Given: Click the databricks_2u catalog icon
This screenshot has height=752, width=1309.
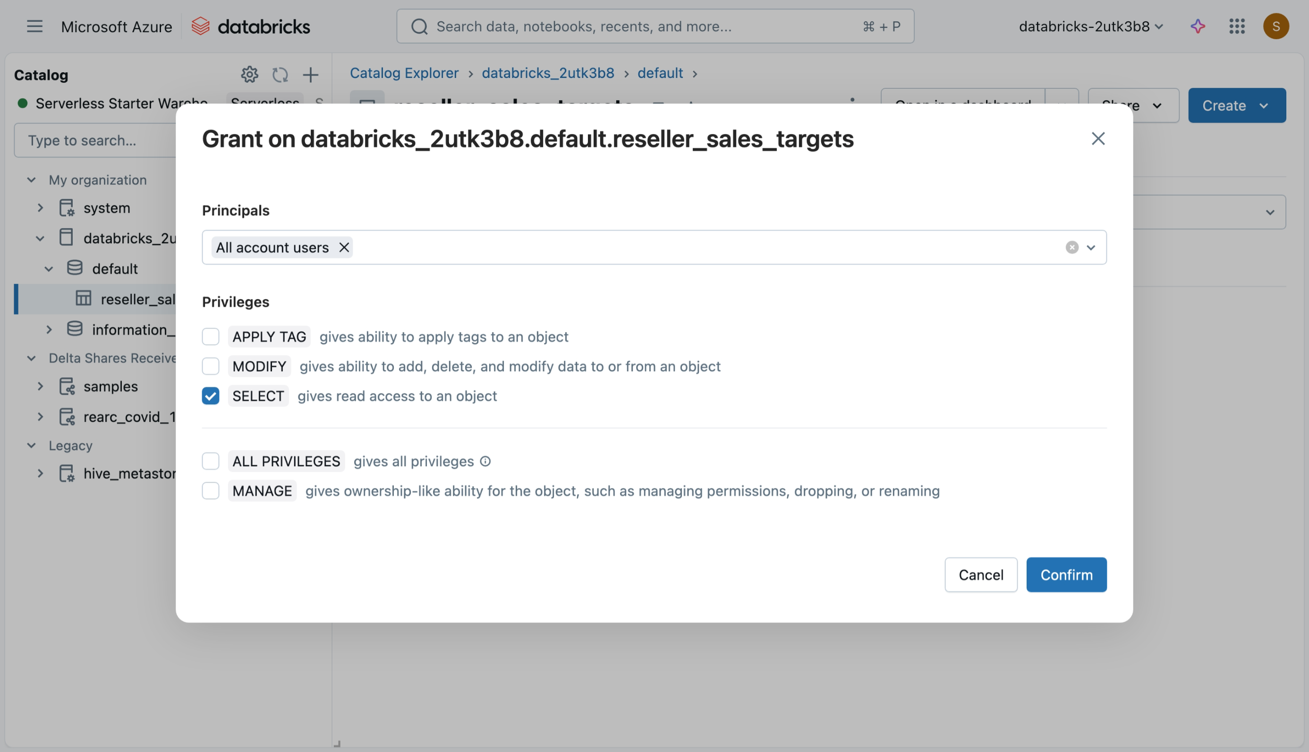Looking at the screenshot, I should pyautogui.click(x=67, y=238).
